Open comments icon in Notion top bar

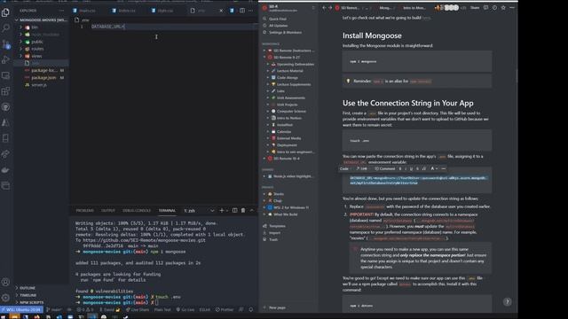pyautogui.click(x=485, y=8)
